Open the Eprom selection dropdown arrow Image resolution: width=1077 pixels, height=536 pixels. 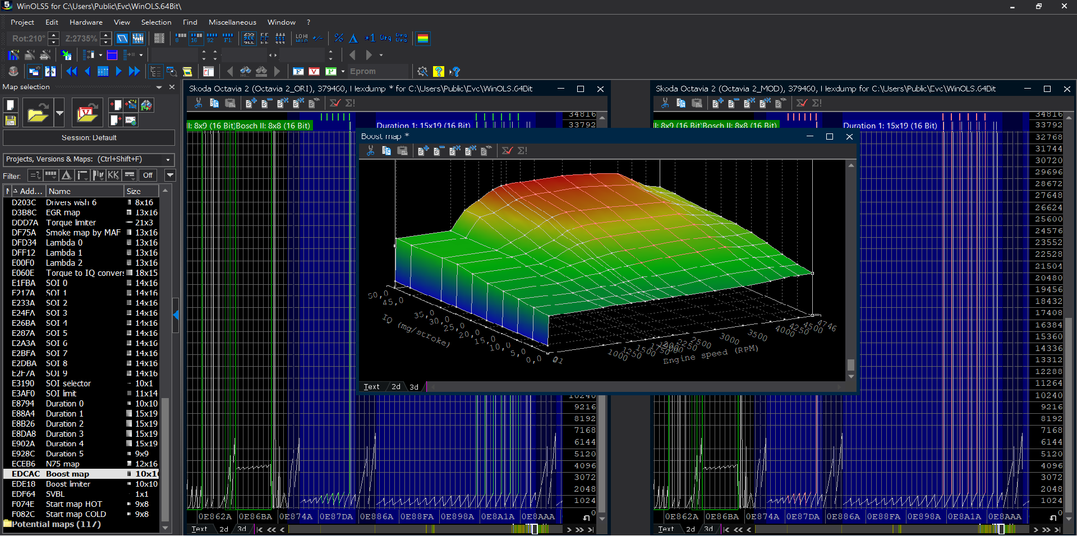click(343, 72)
